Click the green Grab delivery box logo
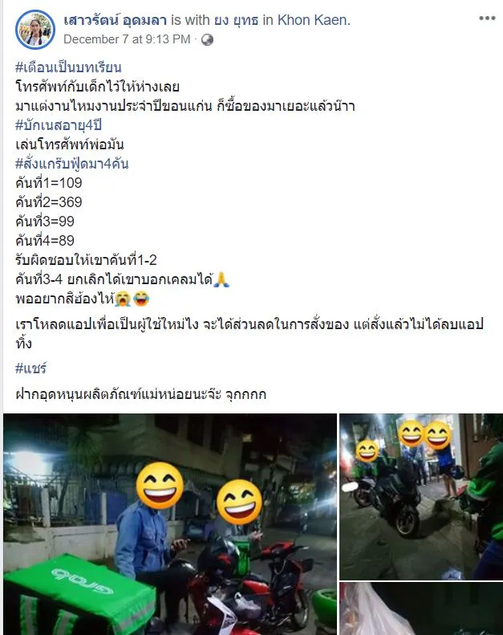 click(x=82, y=580)
